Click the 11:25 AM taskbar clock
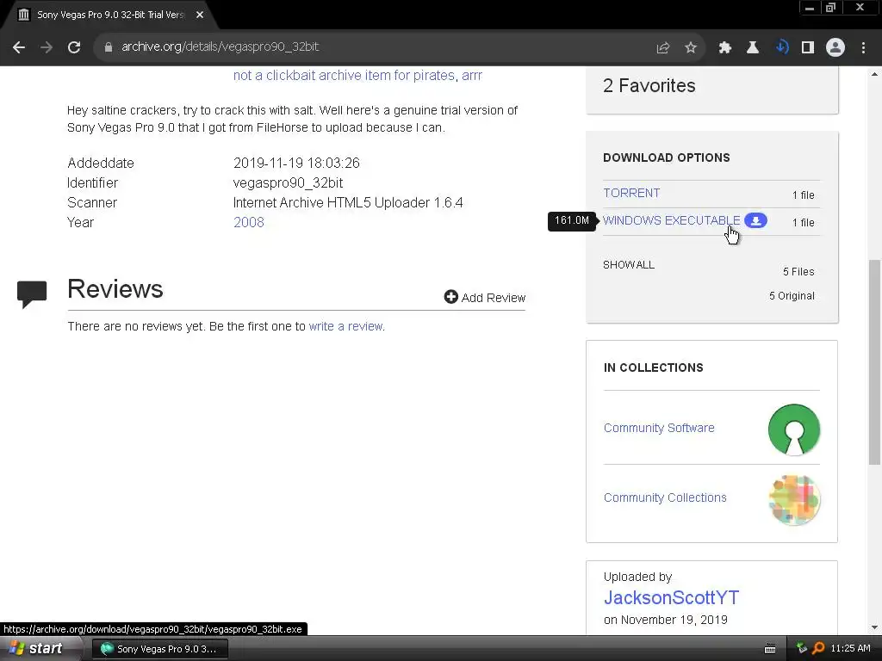 click(x=850, y=648)
